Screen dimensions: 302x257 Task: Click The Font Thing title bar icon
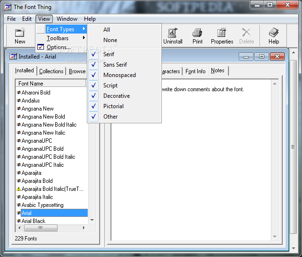[x=8, y=7]
